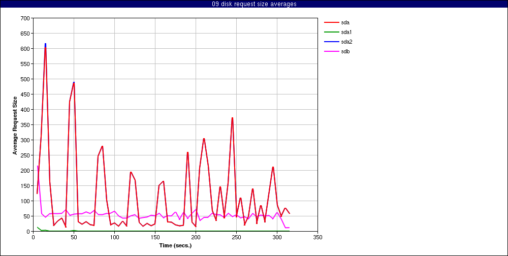Click the 'Average Request Size' axis label
The width and height of the screenshot is (508, 256).
[x=15, y=125]
